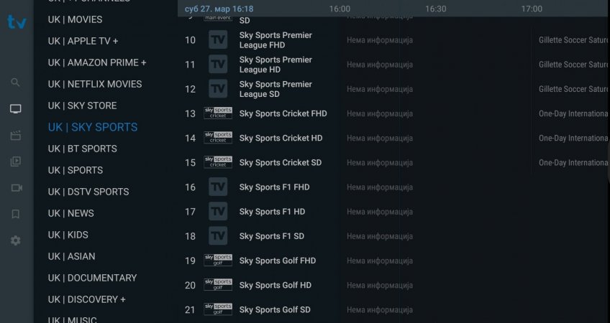Viewport: 610px width, 323px height.
Task: Select the UK | NETFLIX MOVIES category
Action: coord(95,84)
